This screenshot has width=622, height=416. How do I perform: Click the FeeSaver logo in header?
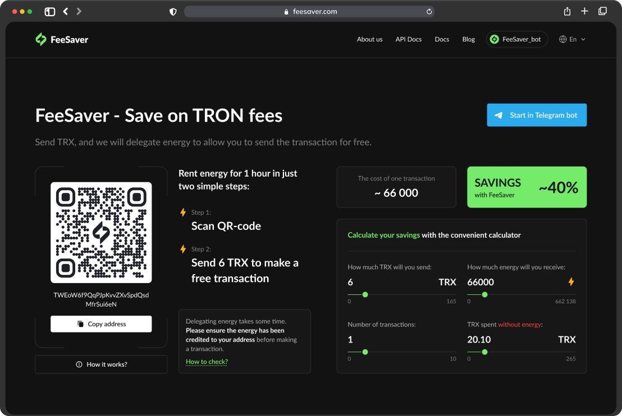click(62, 39)
